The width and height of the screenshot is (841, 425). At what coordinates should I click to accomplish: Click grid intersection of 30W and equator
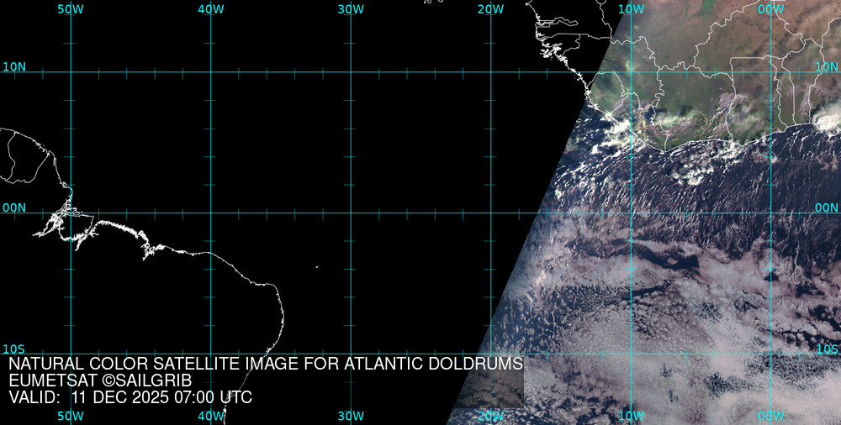tap(351, 212)
